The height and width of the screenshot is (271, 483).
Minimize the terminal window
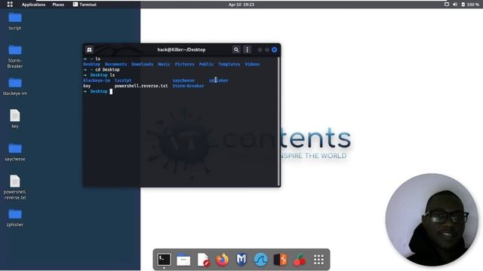(x=260, y=50)
